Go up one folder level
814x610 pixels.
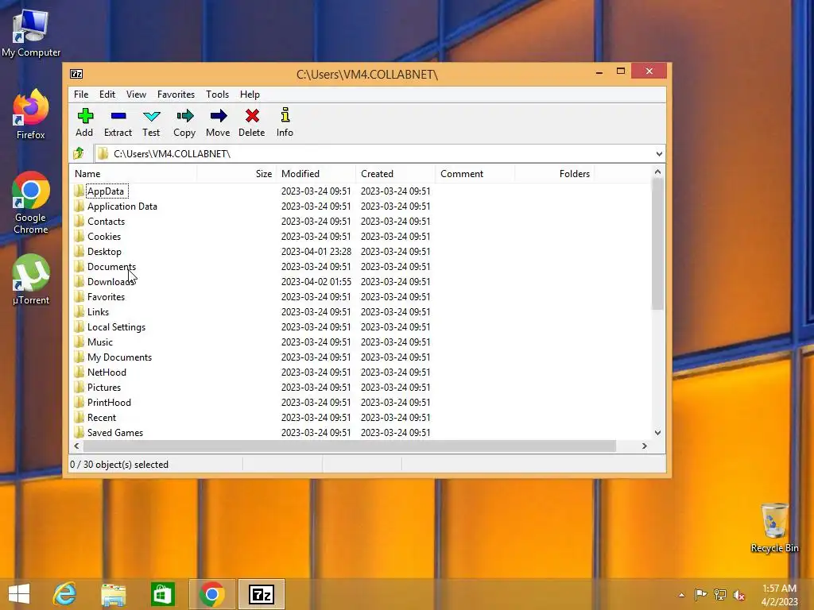pyautogui.click(x=79, y=153)
